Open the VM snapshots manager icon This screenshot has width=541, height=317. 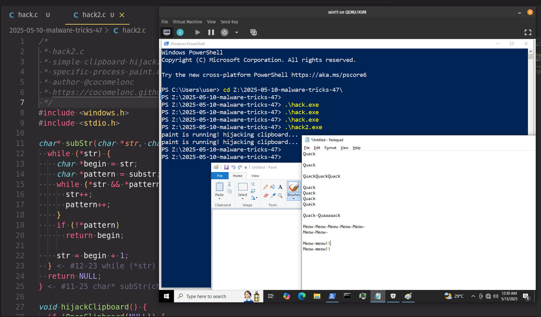pyautogui.click(x=253, y=32)
